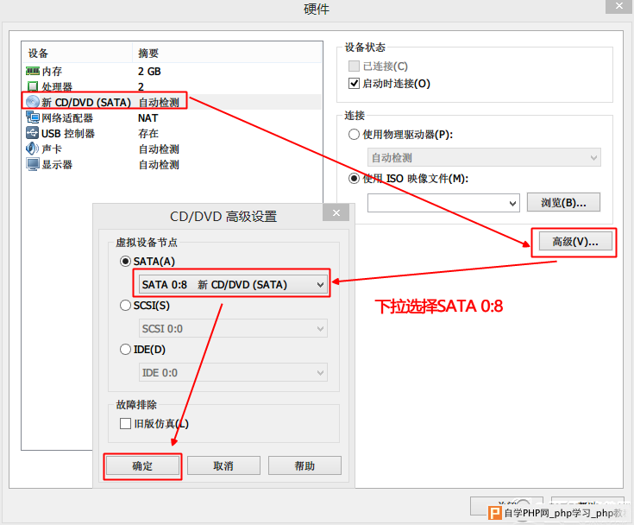
Task: Select 使用物理驱动器(P) radio option
Action: click(354, 135)
